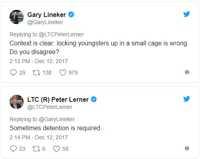Like Gary Lineker's tweet with the heart icon
The width and height of the screenshot is (200, 159).
tap(63, 73)
